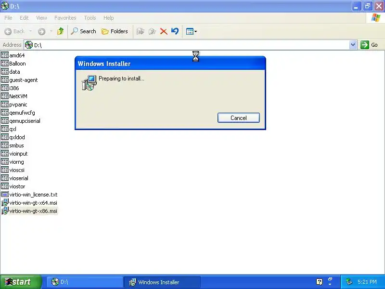Screen dimensions: 385x289
Task: Click the tray restore-window icon
Action: 330,279
